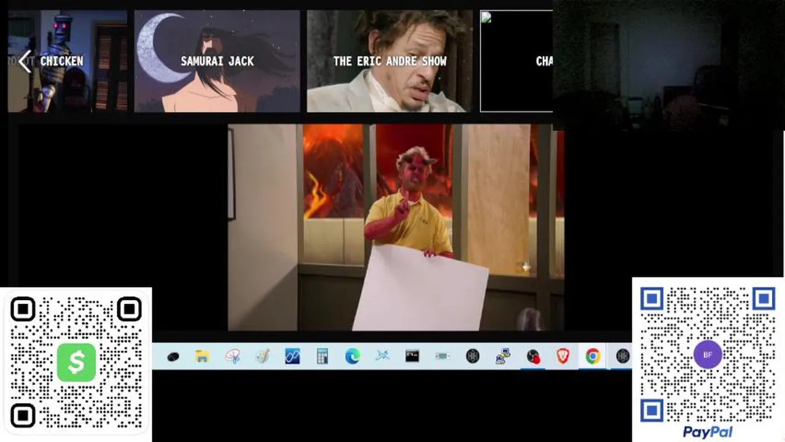The width and height of the screenshot is (785, 442).
Task: Open the network computers taskbar icon
Action: click(503, 356)
